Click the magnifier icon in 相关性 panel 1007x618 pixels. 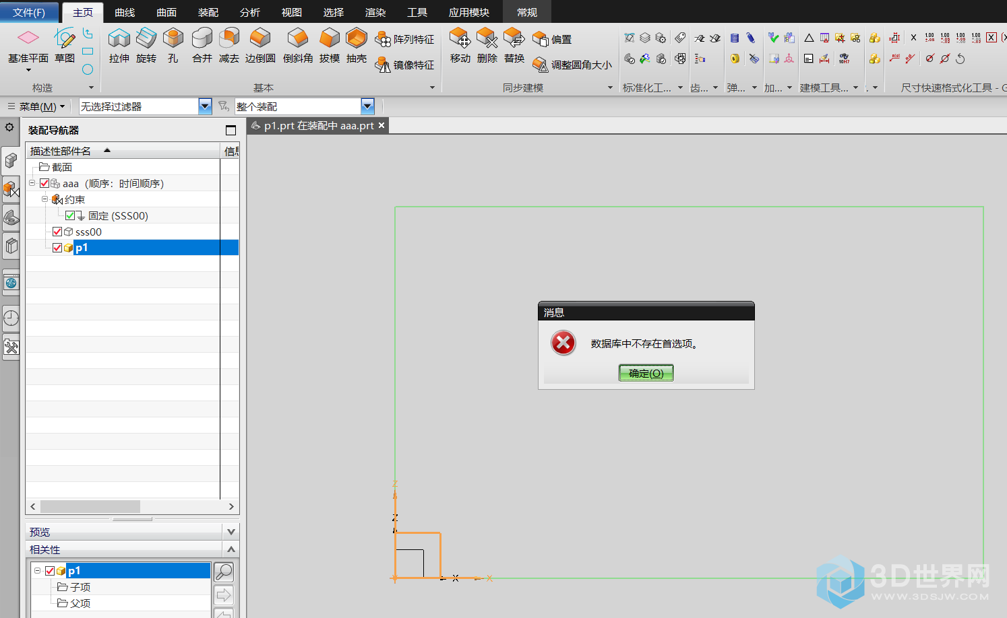click(x=224, y=572)
